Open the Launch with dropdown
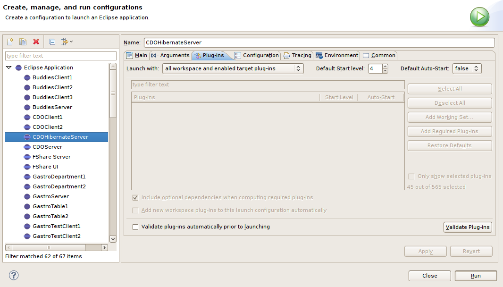The image size is (503, 287). (297, 68)
